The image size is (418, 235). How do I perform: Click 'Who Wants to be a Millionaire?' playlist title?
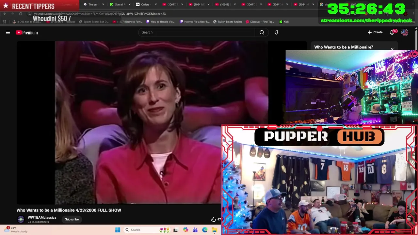pos(344,47)
